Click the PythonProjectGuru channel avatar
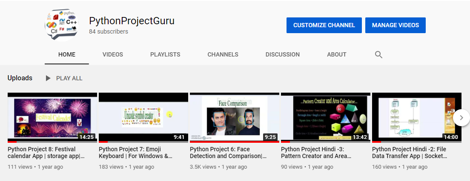Screen dimensions: 470x181 click(61, 25)
